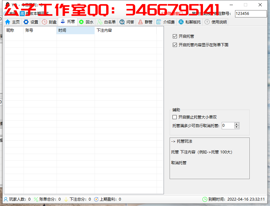This screenshot has height=206, width=270.
Task: Open the 封盘 tab
Action: [x=49, y=22]
